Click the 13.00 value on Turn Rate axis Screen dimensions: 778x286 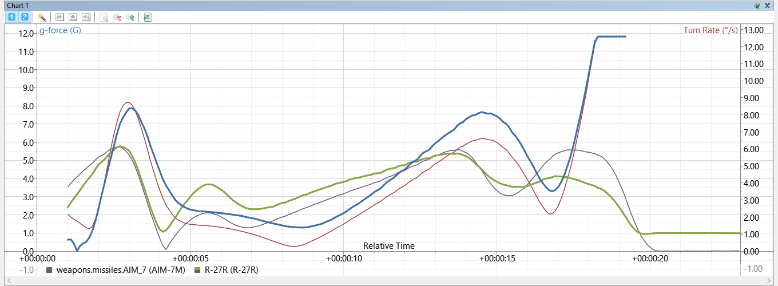point(753,30)
